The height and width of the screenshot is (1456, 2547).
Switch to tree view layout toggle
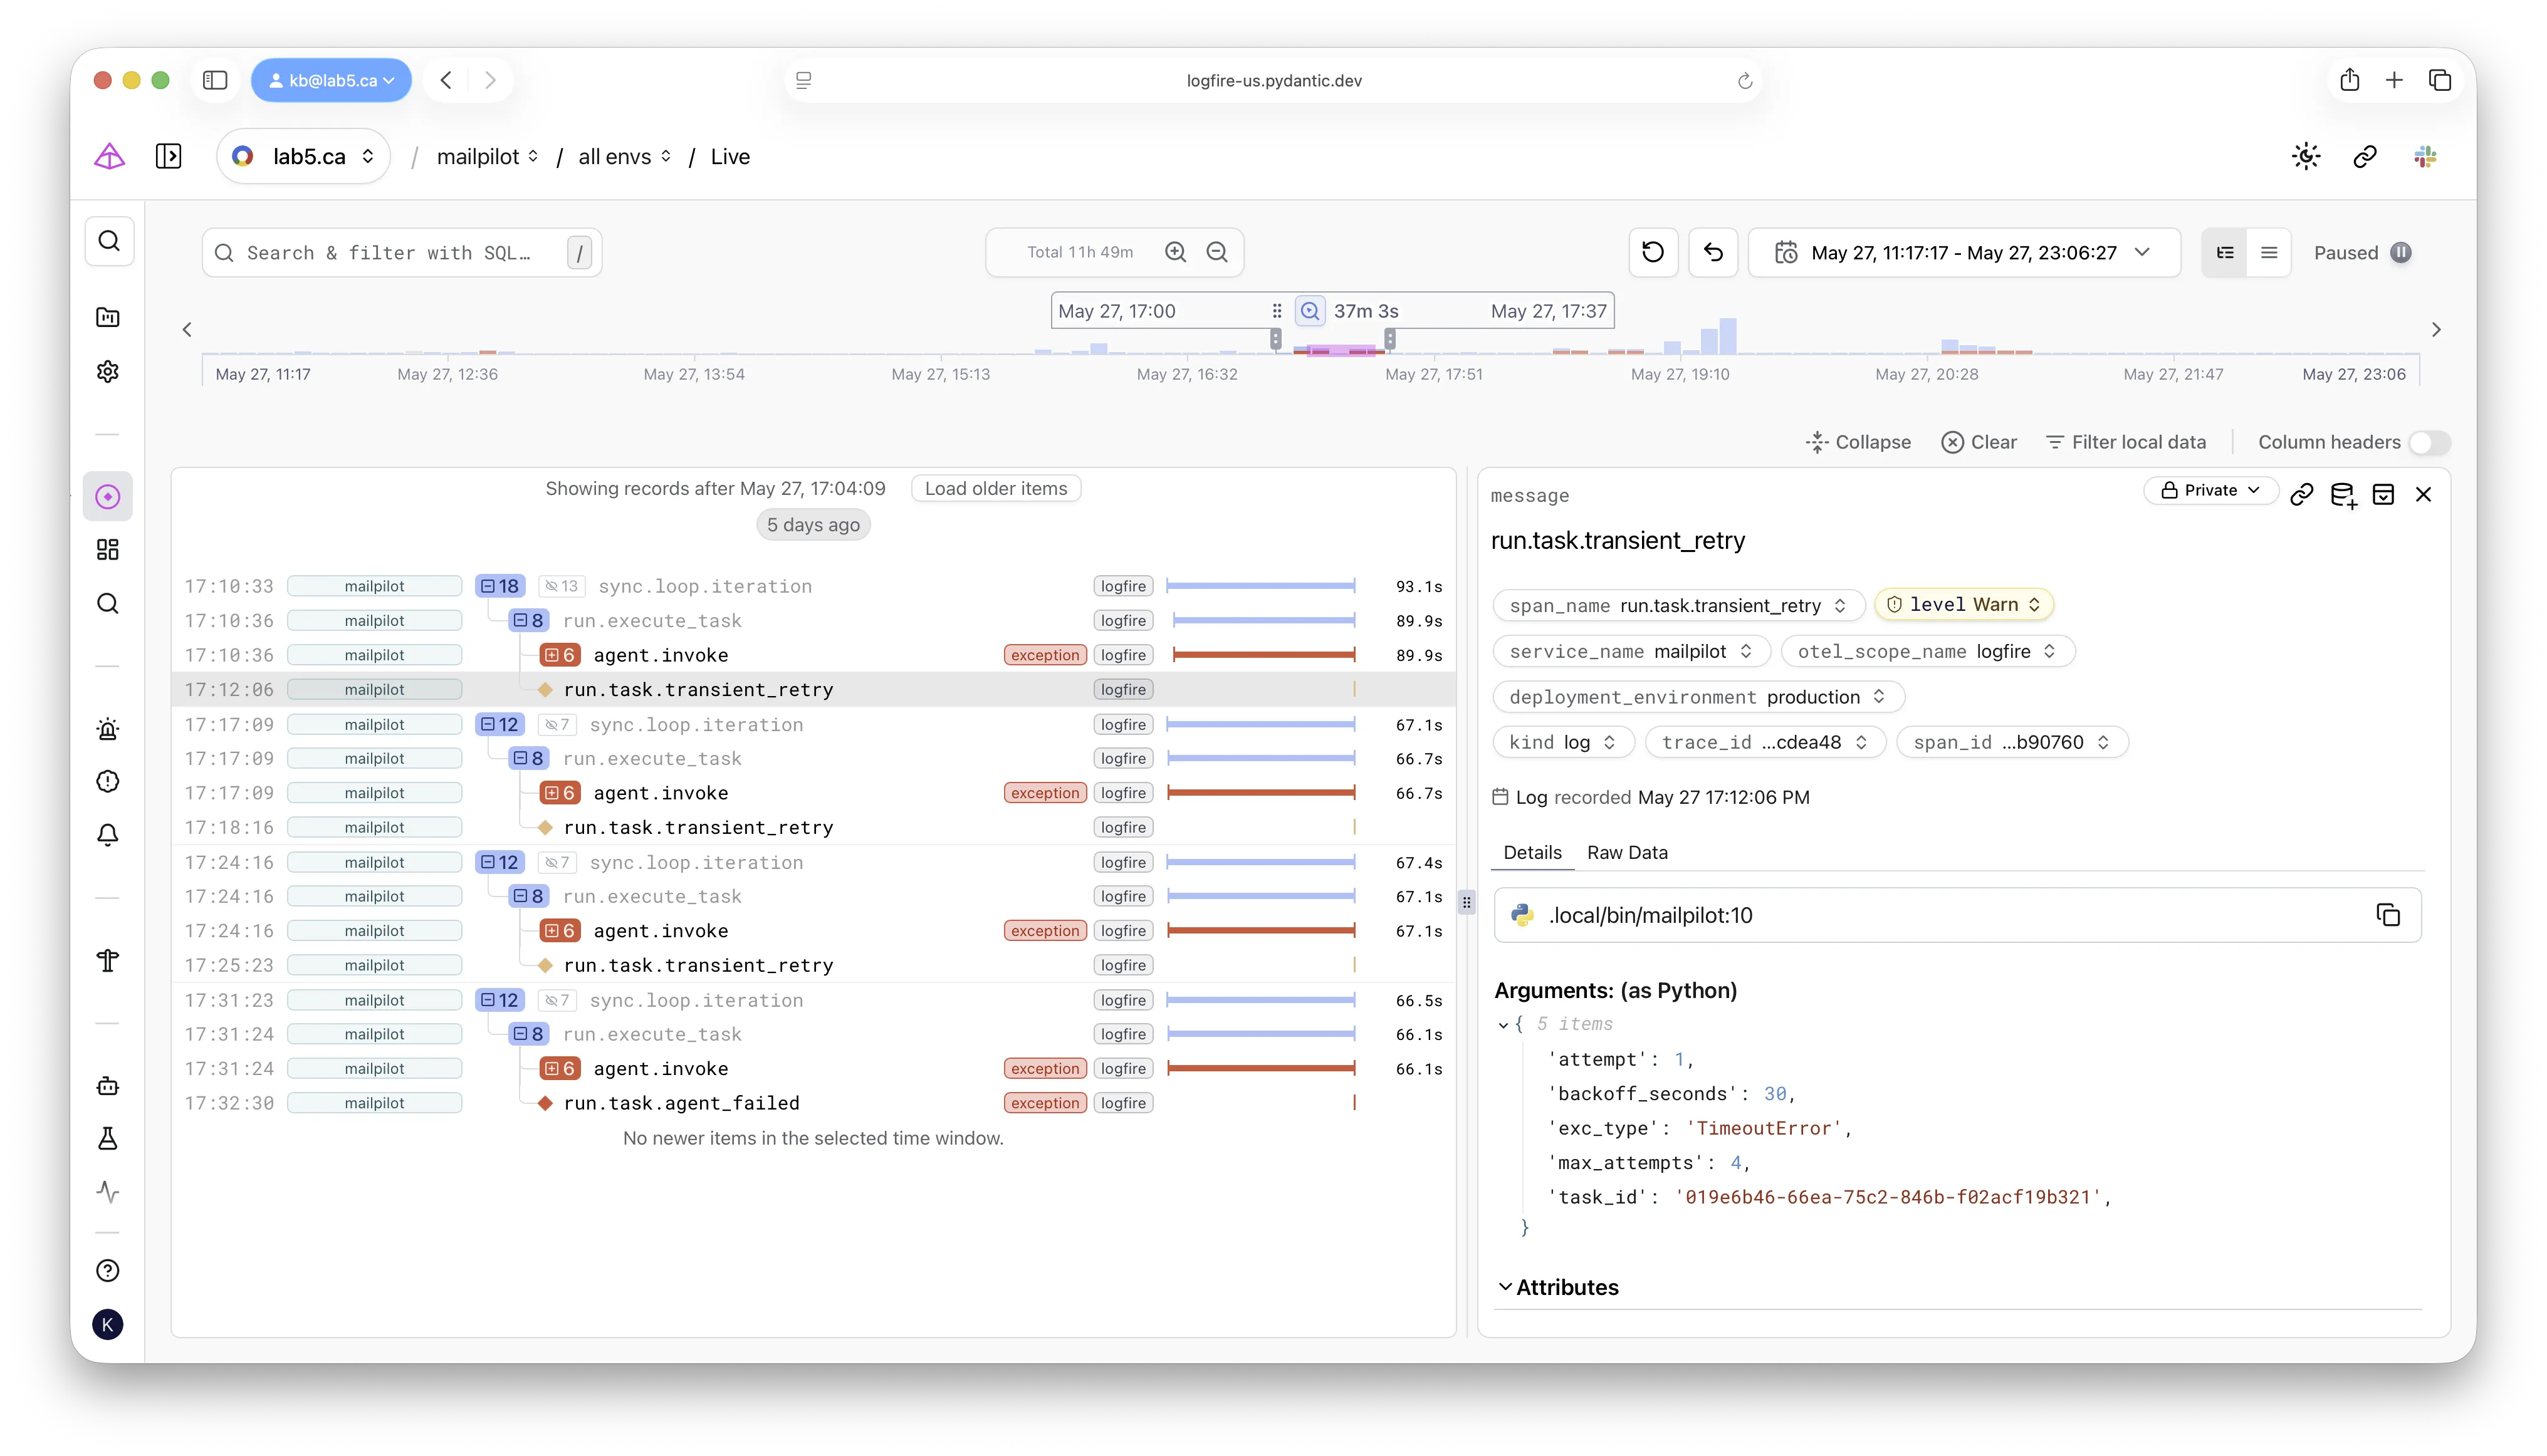(x=2225, y=252)
